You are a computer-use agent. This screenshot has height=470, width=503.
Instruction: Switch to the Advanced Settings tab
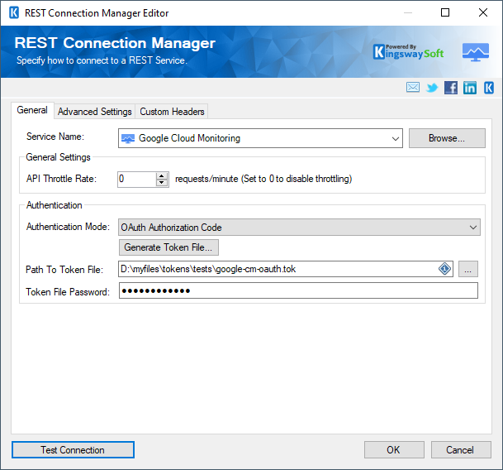(x=95, y=112)
